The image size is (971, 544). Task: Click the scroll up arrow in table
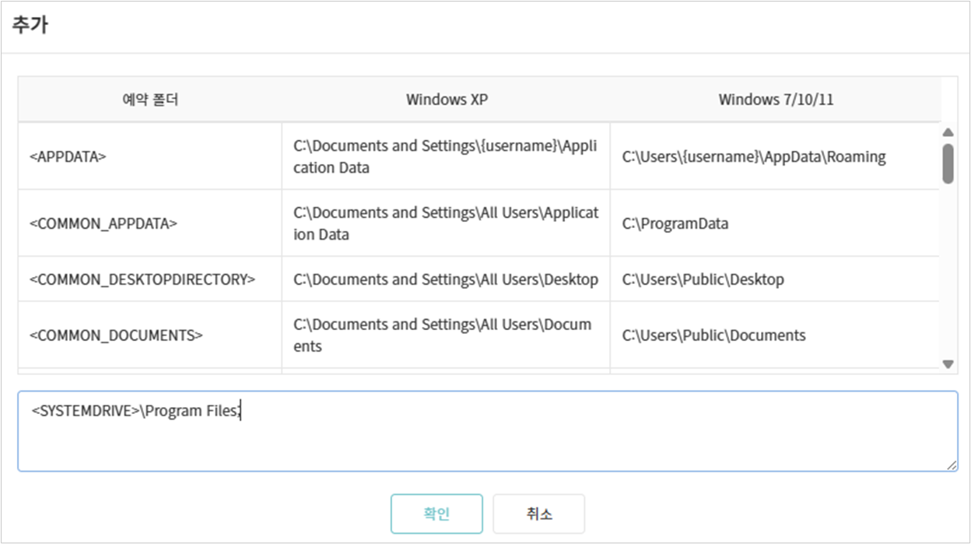point(948,132)
